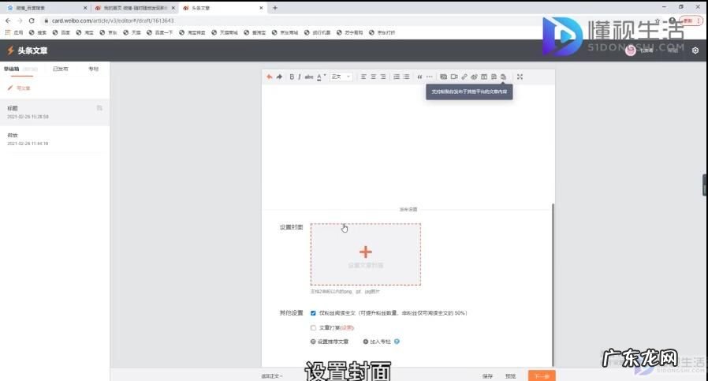This screenshot has height=381, width=708.
Task: Insert an unordered list
Action: click(x=406, y=77)
